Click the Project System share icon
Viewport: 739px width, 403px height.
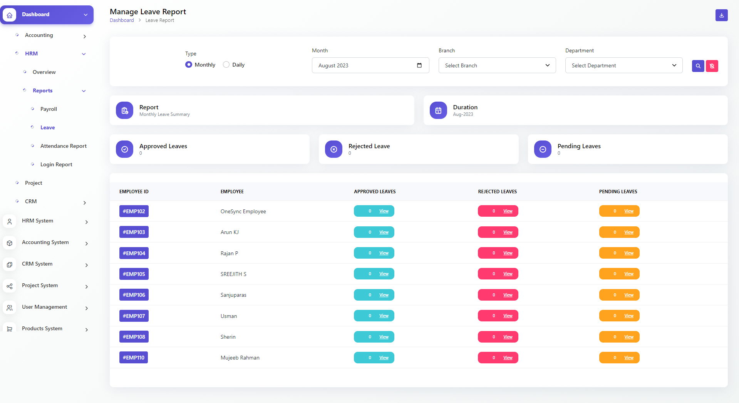(x=9, y=286)
